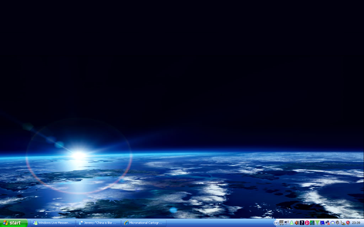
Task: Open disconnected network red X tray icon
Action: pyautogui.click(x=327, y=223)
